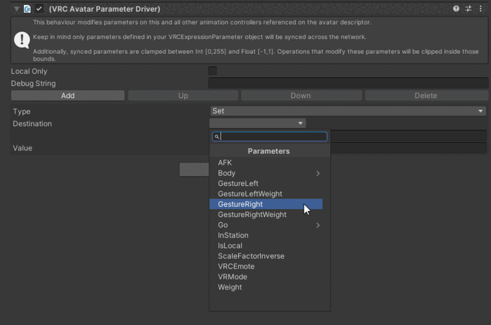Click the script icon of Parameter Driver
The height and width of the screenshot is (325, 491).
28,9
